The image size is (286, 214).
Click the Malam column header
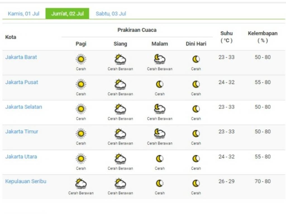(159, 44)
